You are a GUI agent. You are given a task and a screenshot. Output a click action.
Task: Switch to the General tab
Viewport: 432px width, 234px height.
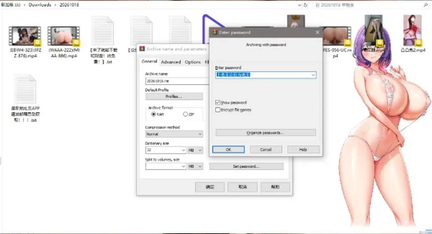pyautogui.click(x=149, y=62)
